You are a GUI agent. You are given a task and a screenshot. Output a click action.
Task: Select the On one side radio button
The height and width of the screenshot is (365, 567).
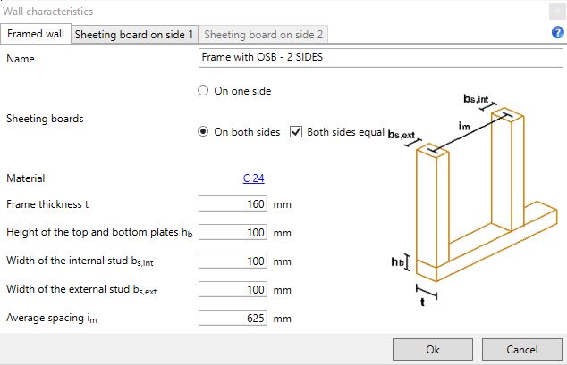coord(203,91)
